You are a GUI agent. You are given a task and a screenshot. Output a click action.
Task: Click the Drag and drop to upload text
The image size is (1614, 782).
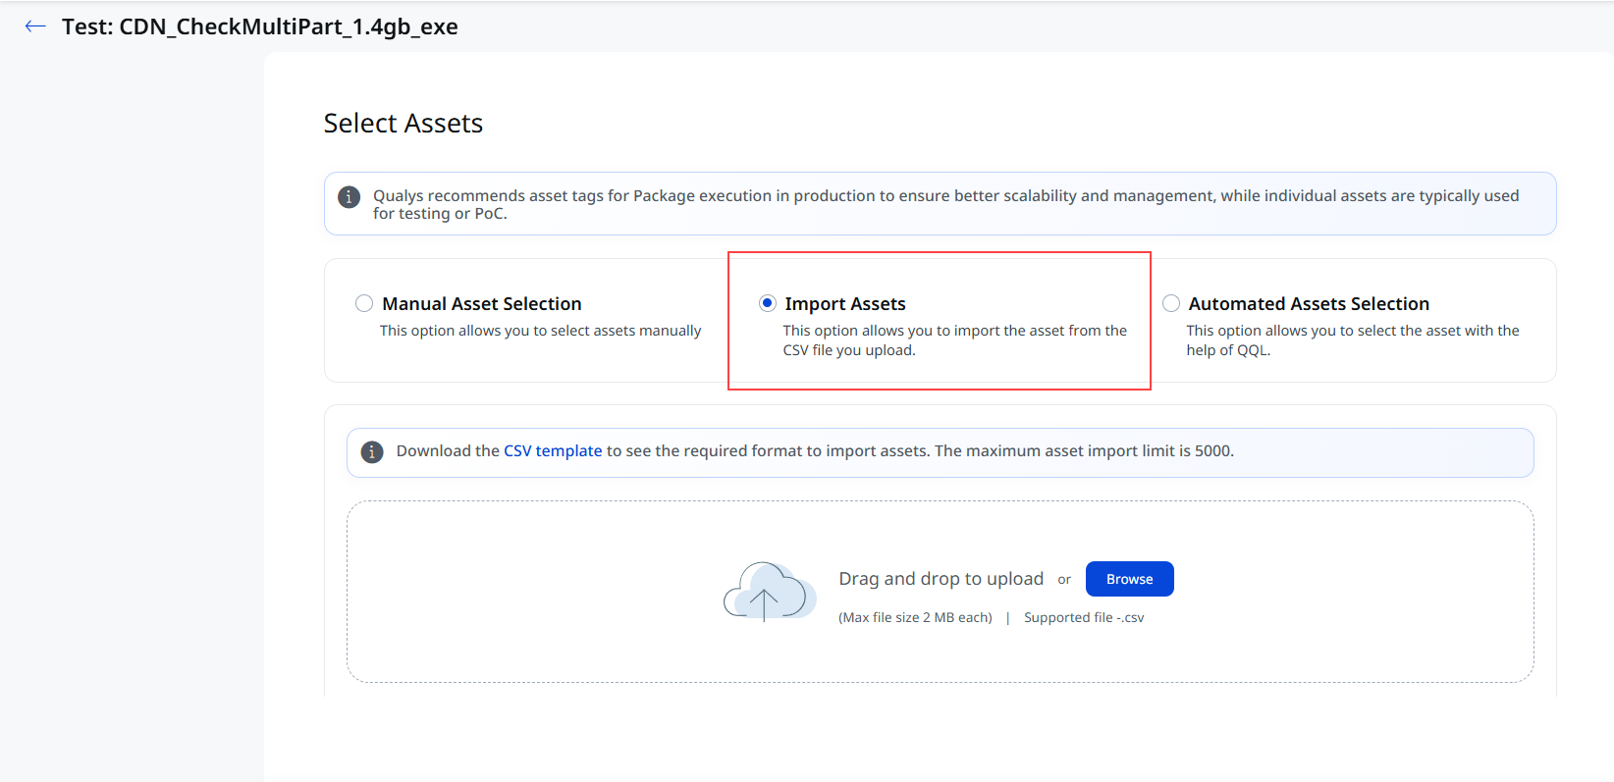pos(941,579)
